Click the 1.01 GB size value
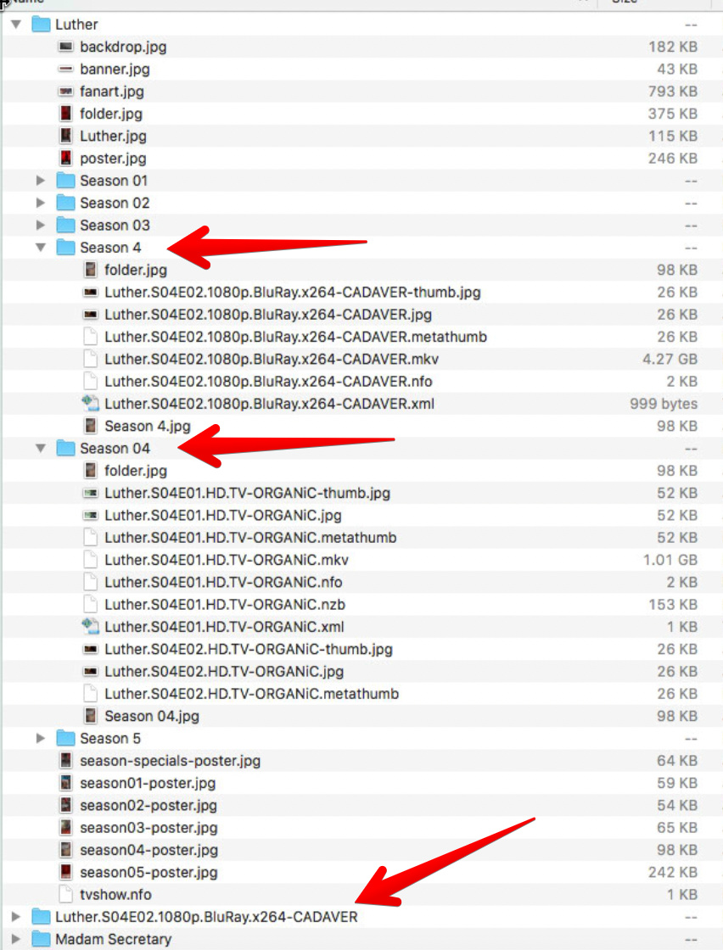 pyautogui.click(x=670, y=560)
